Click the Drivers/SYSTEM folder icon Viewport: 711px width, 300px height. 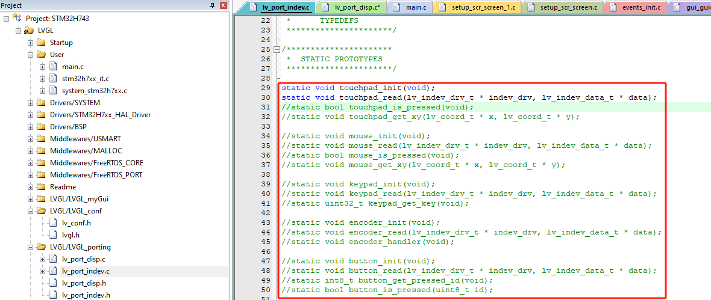(x=41, y=103)
